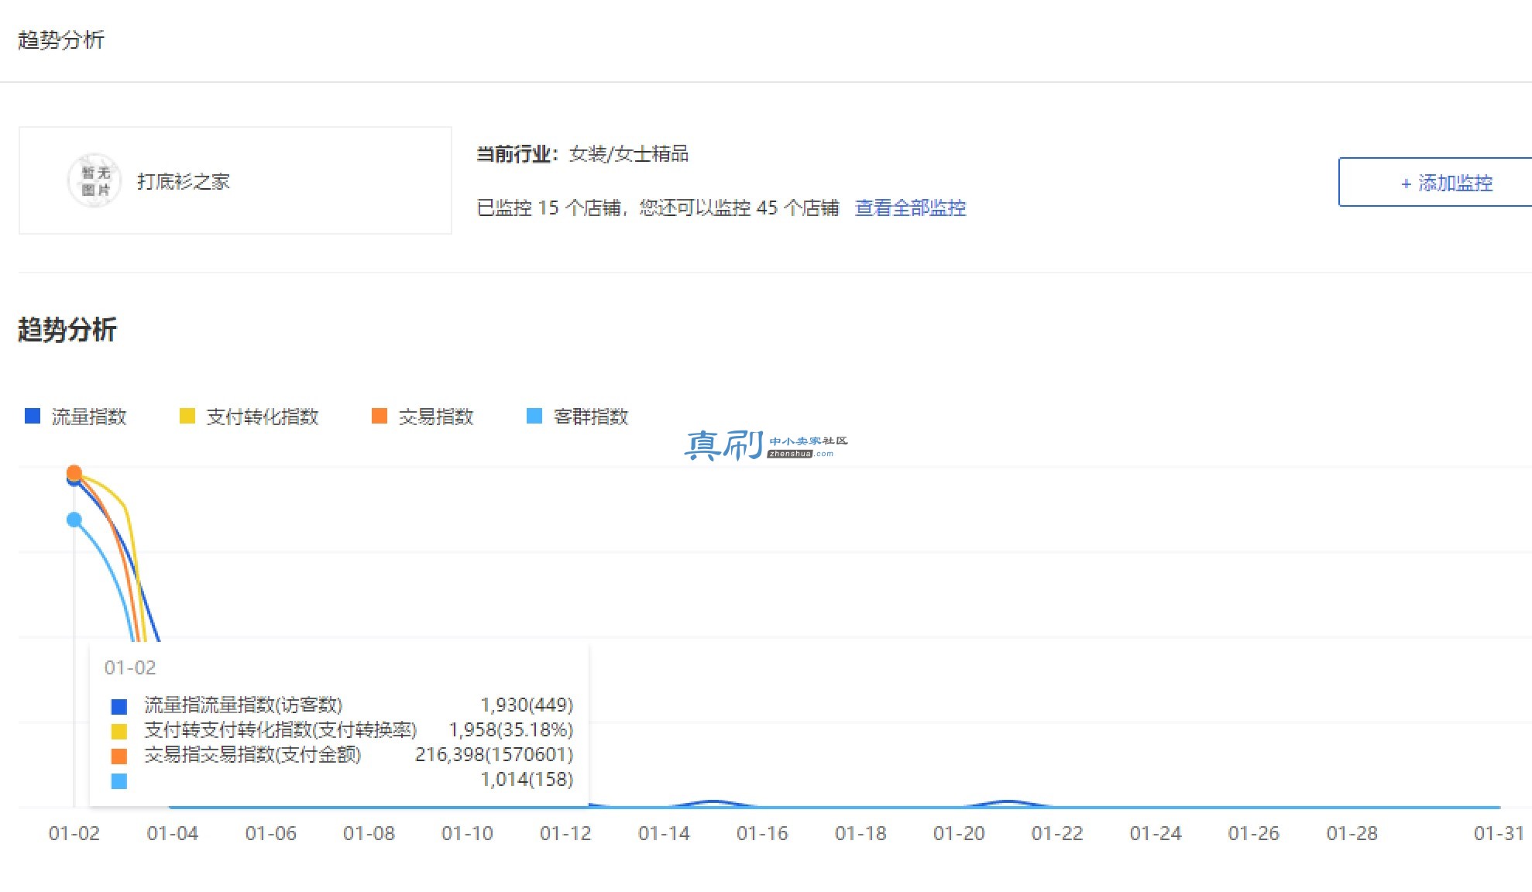Image resolution: width=1532 pixels, height=892 pixels.
Task: Click the 当前行业 value 女装/女士精品
Action: [x=629, y=154]
